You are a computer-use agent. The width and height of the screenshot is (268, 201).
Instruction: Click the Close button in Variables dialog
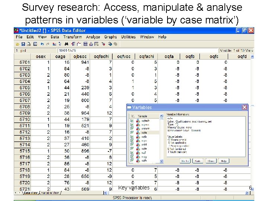(211, 161)
